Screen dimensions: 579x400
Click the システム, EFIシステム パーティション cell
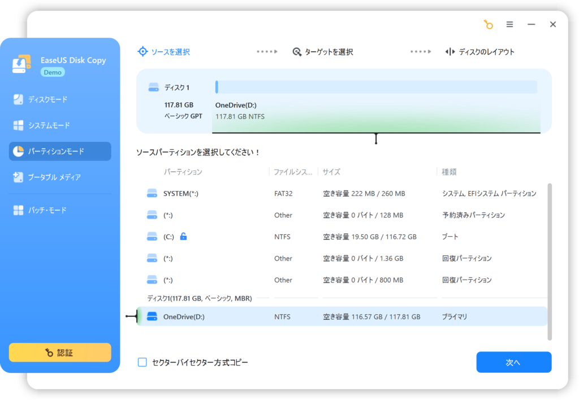[x=489, y=193]
